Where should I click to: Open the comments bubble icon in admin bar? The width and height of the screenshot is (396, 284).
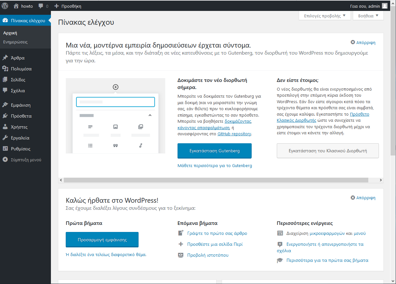click(x=41, y=6)
